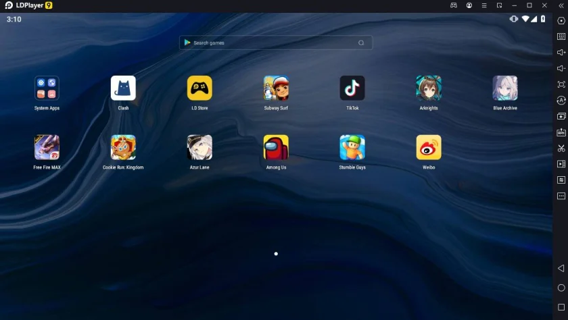Image resolution: width=568 pixels, height=320 pixels.
Task: Click the cellular signal status icon
Action: pyautogui.click(x=534, y=19)
